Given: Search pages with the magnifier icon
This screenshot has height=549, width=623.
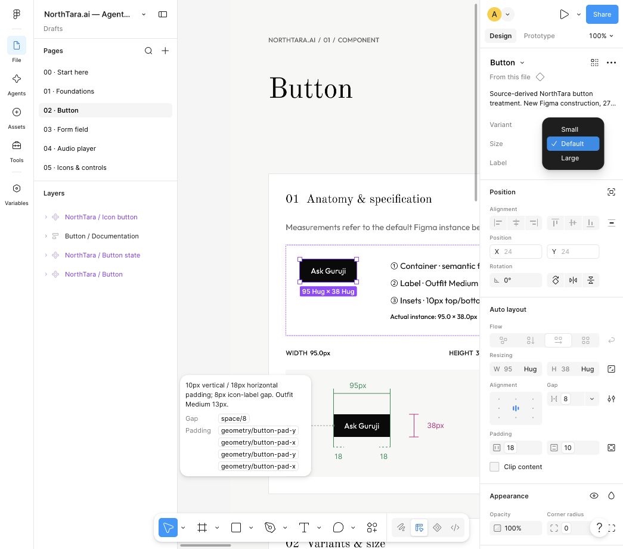Looking at the screenshot, I should (148, 51).
